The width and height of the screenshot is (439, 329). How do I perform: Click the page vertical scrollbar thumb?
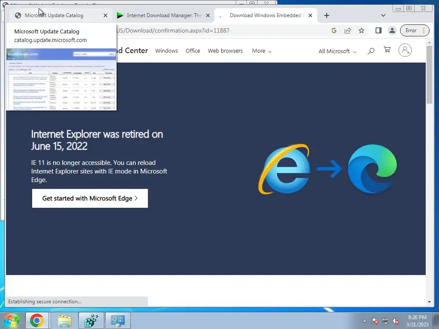pos(429,75)
